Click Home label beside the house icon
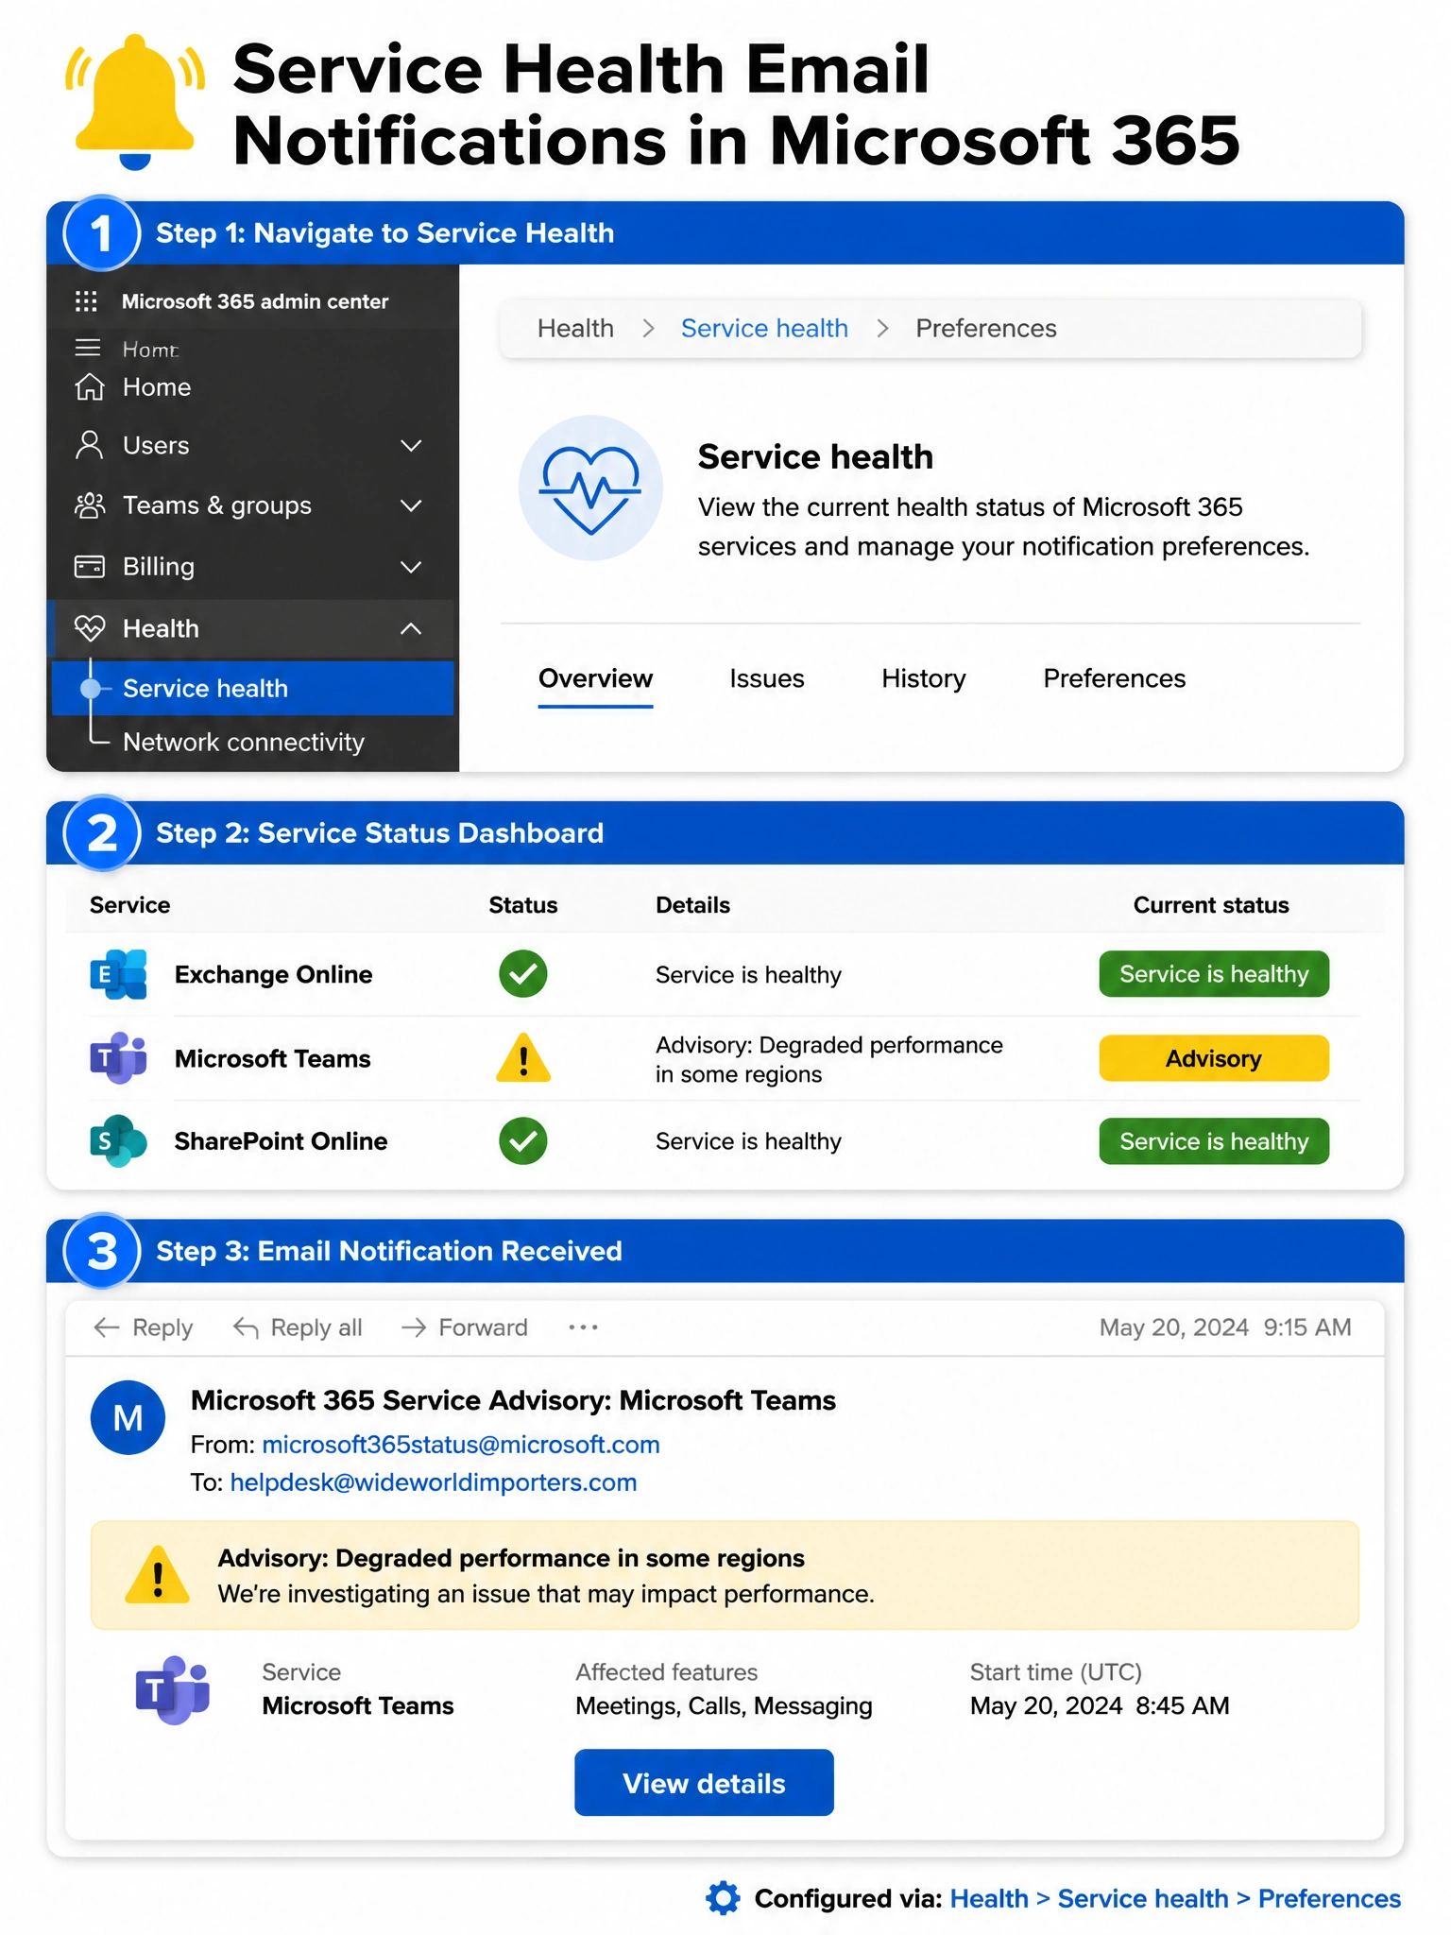1451x1935 pixels. coord(157,387)
